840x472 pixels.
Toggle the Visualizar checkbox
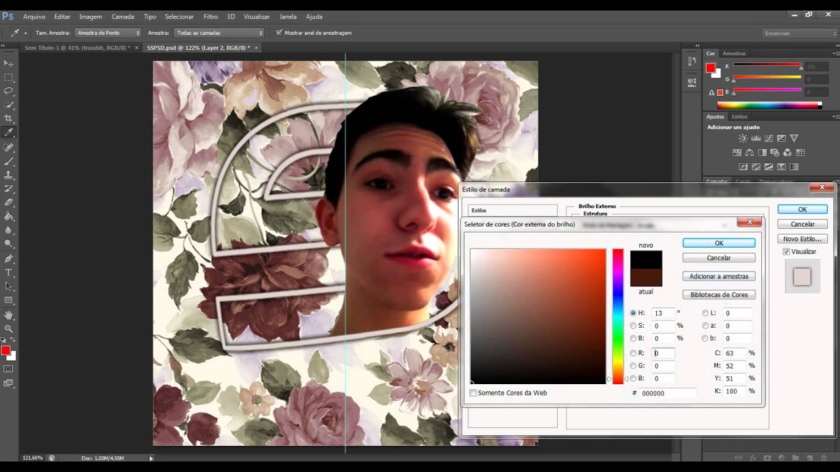point(786,252)
